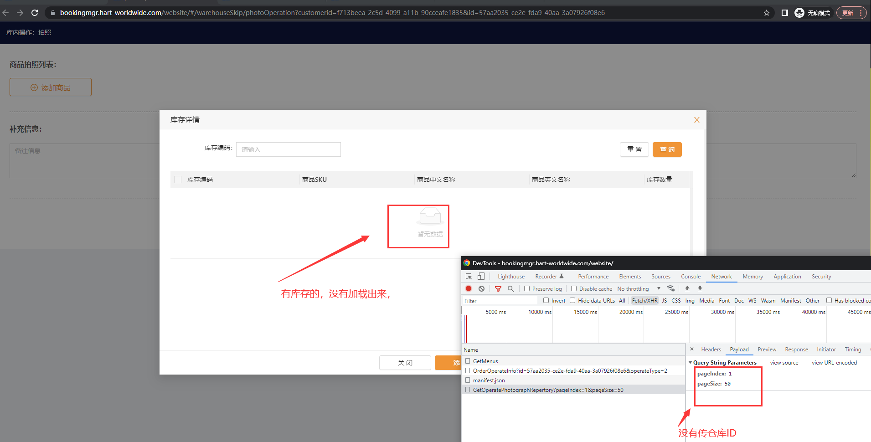871x442 pixels.
Task: Click the Export HAR download arrow icon
Action: pos(700,288)
